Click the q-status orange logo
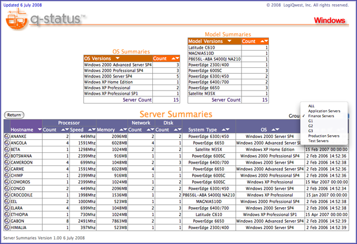Image resolution: width=357 pixels, height=244 pixels. [x=17, y=20]
